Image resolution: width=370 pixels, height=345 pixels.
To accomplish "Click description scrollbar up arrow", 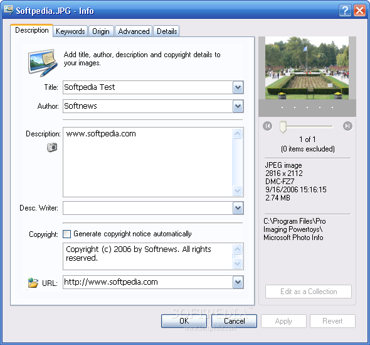I will click(x=238, y=134).
